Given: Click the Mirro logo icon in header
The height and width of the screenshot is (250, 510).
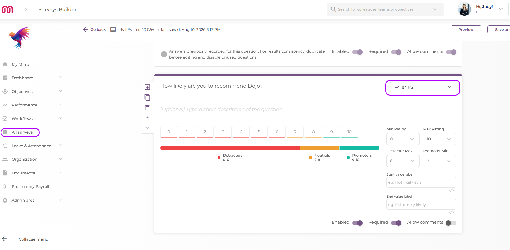Looking at the screenshot, I should click(x=7, y=9).
